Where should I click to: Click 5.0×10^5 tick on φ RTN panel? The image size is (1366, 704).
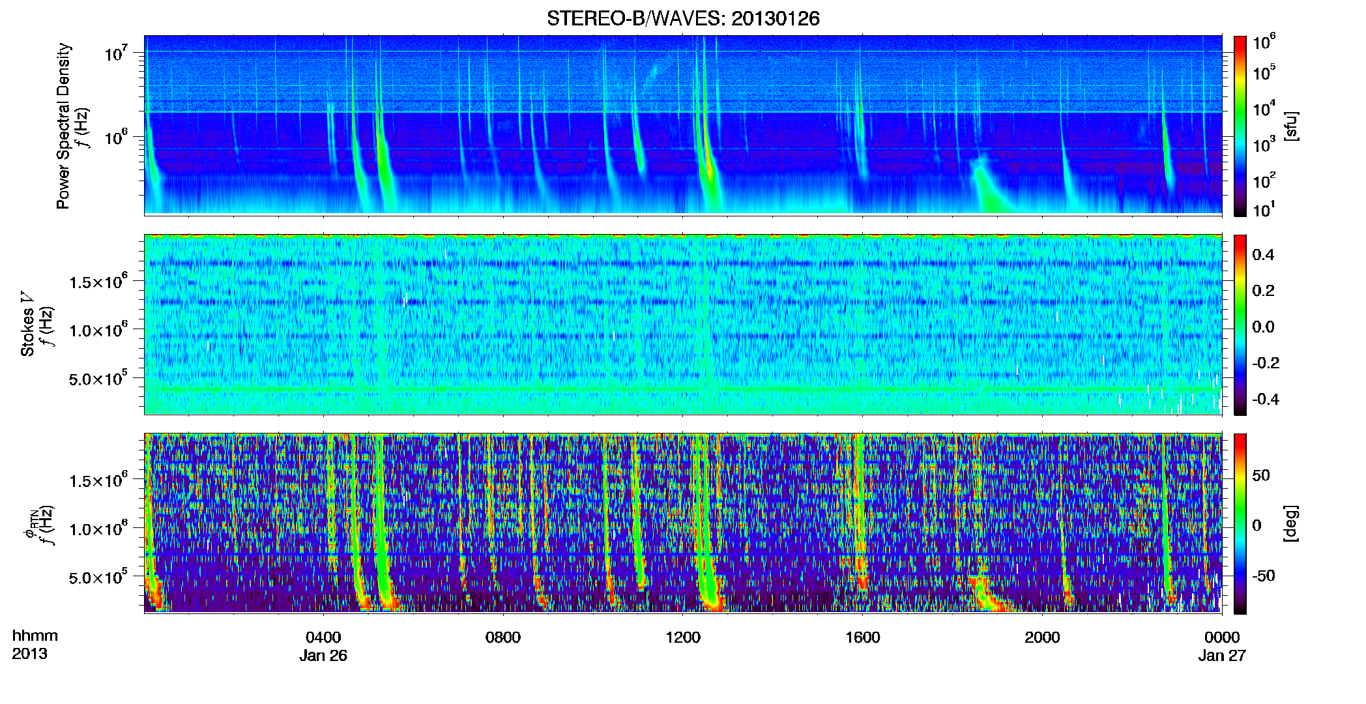(x=98, y=577)
